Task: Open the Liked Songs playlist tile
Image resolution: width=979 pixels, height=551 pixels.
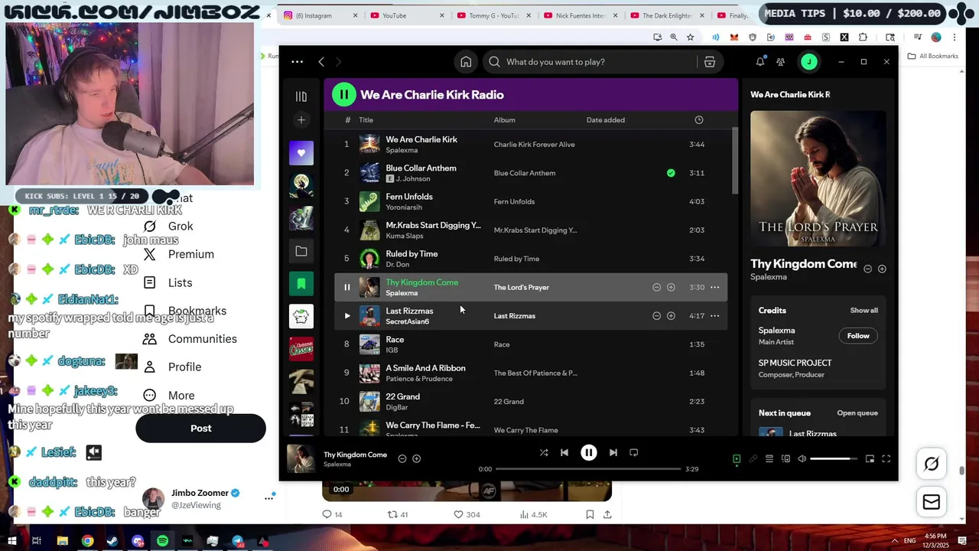Action: [x=301, y=153]
